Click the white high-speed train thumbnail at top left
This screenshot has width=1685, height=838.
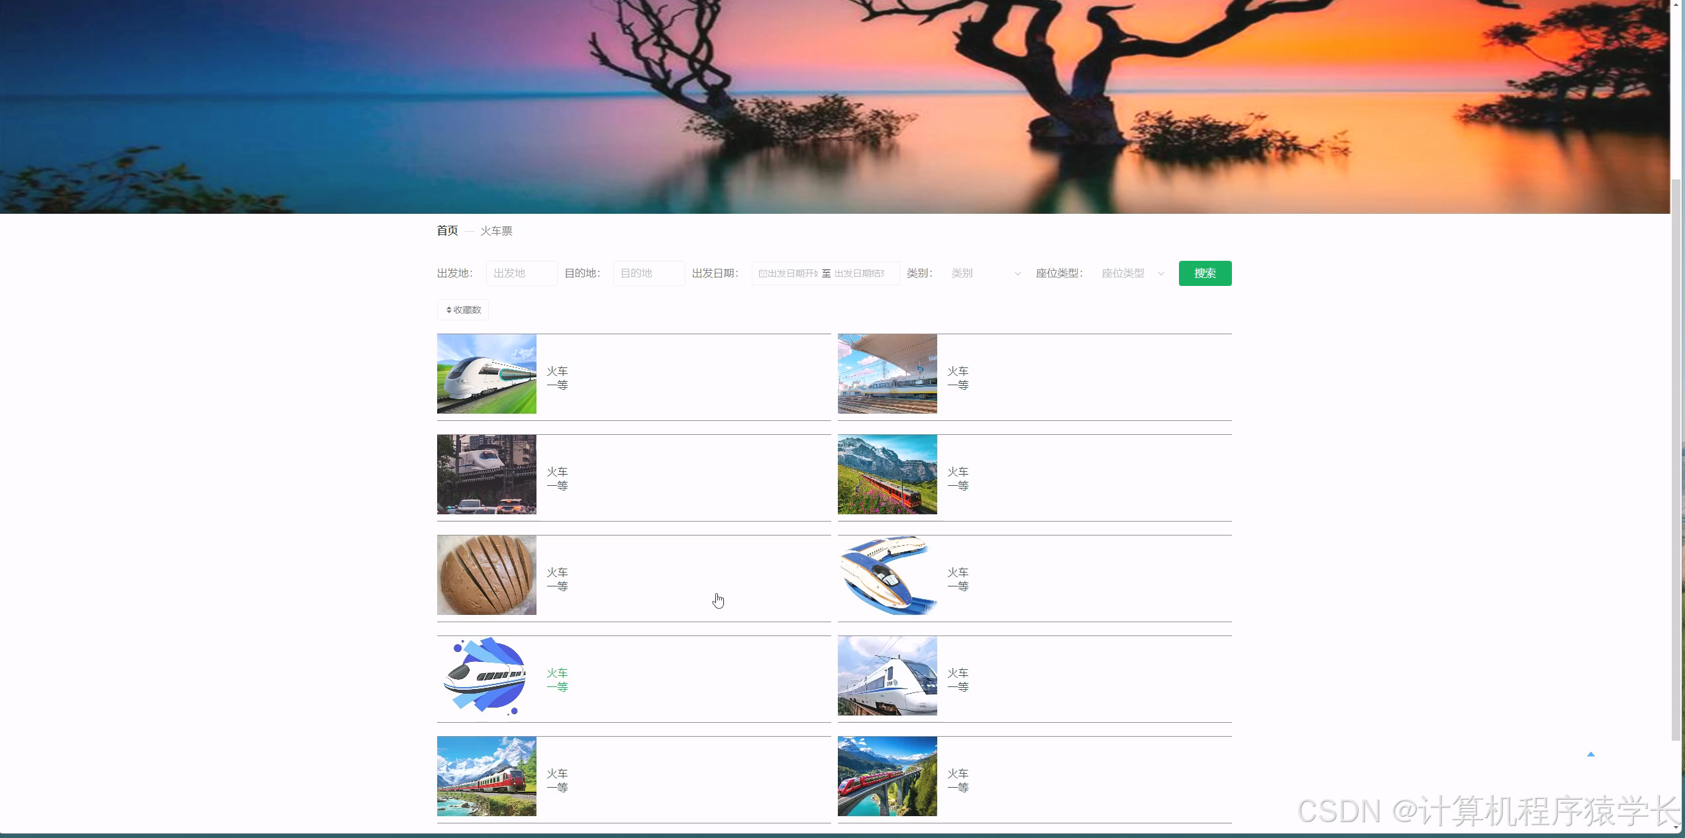pyautogui.click(x=486, y=373)
